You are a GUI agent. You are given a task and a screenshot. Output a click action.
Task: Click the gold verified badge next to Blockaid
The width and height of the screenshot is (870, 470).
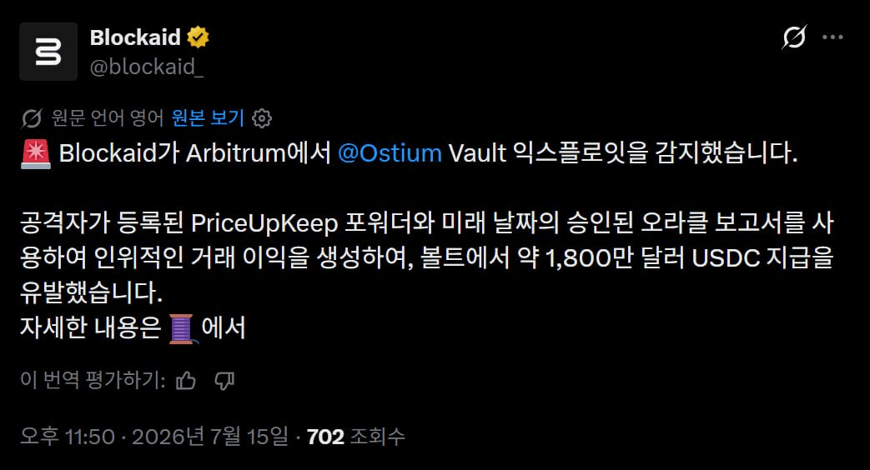pyautogui.click(x=198, y=37)
